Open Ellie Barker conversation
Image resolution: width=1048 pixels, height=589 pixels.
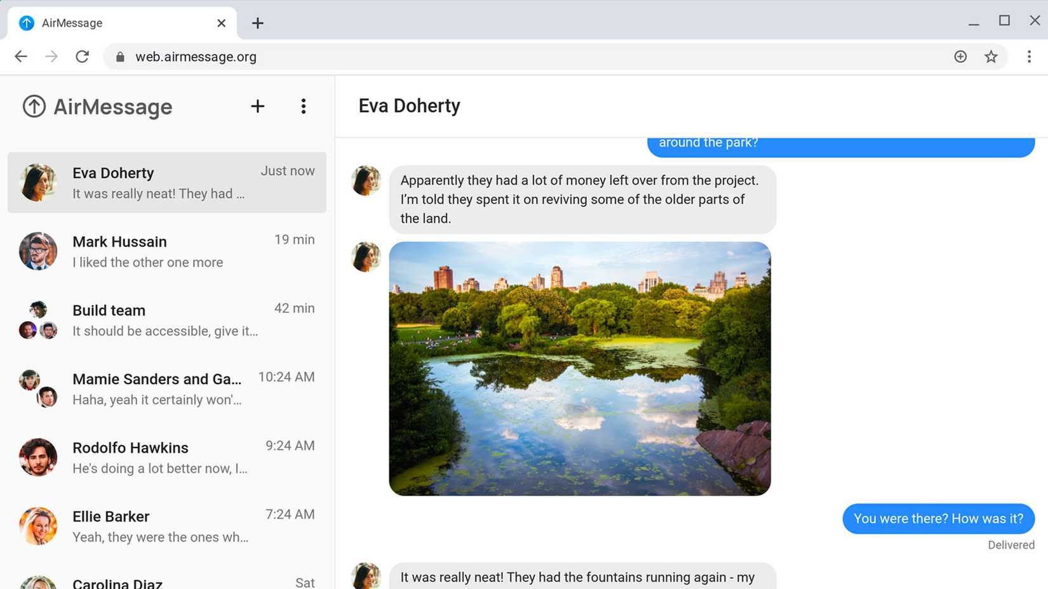tap(166, 526)
